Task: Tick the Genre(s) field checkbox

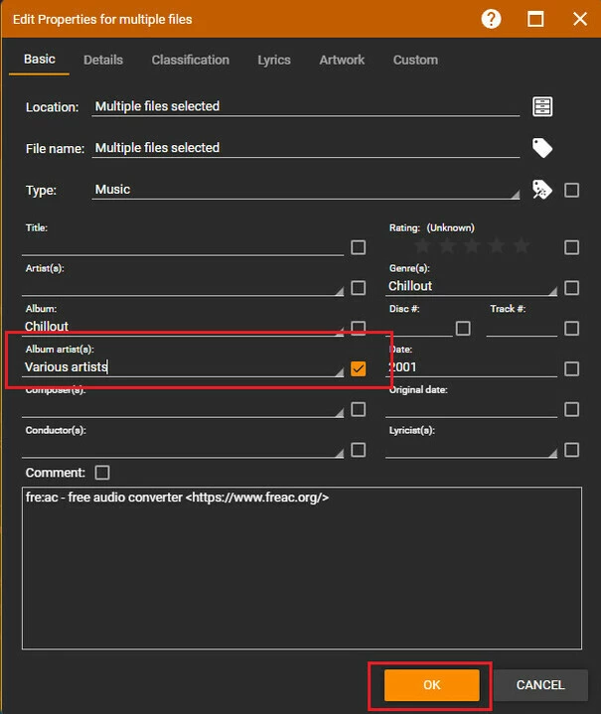Action: coord(571,288)
